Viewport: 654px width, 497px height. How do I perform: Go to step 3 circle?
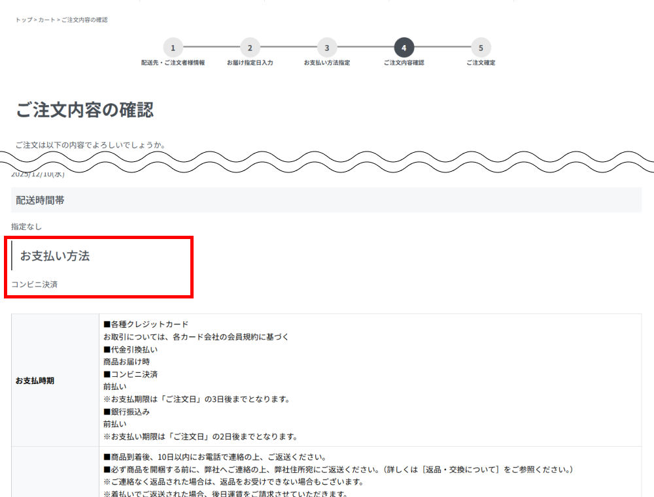(327, 48)
